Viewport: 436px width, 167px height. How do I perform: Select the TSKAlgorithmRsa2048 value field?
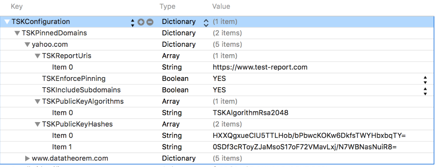[251, 113]
